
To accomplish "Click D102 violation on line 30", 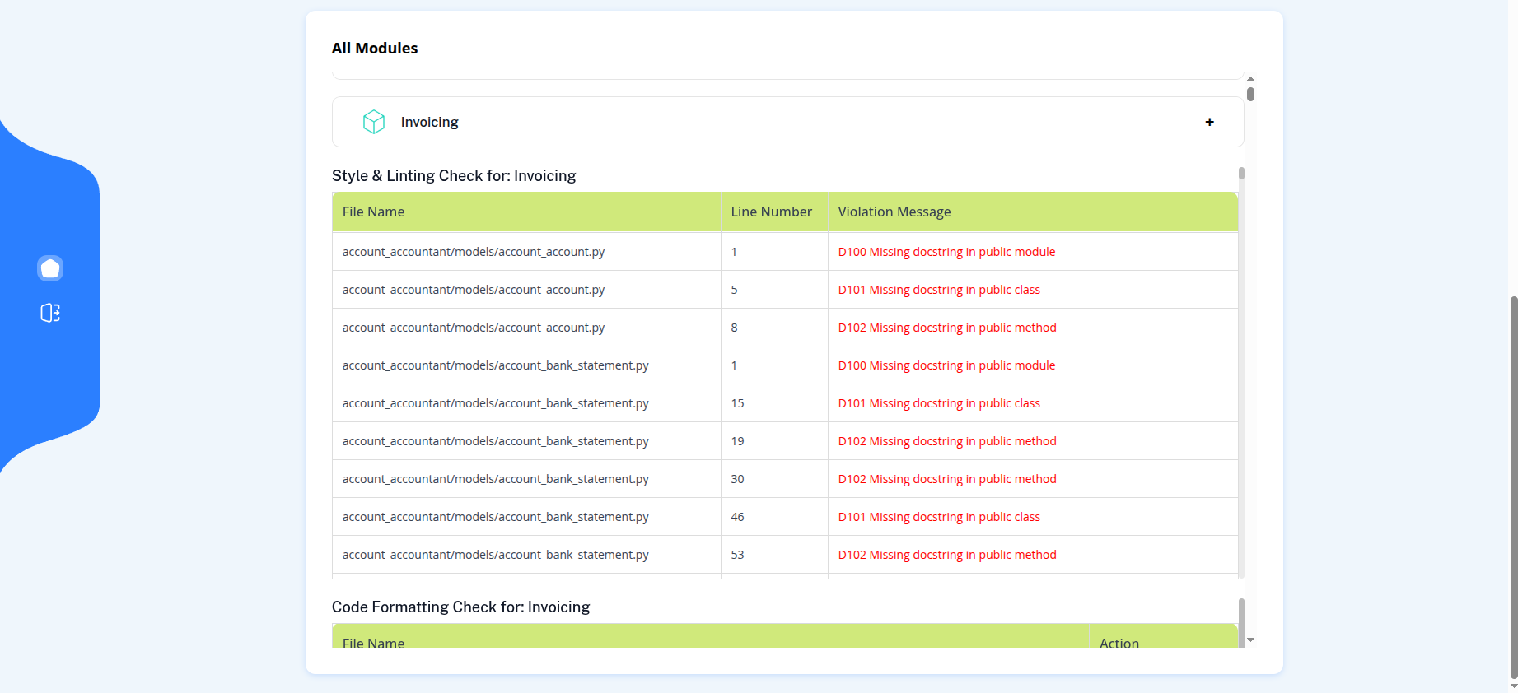I will 947,479.
